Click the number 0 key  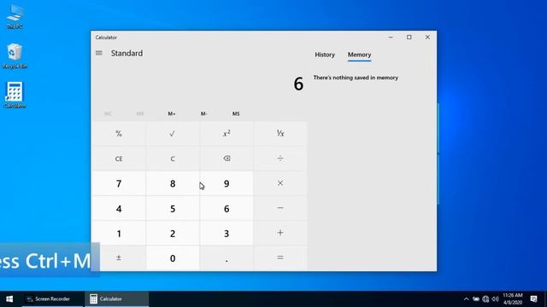(173, 258)
